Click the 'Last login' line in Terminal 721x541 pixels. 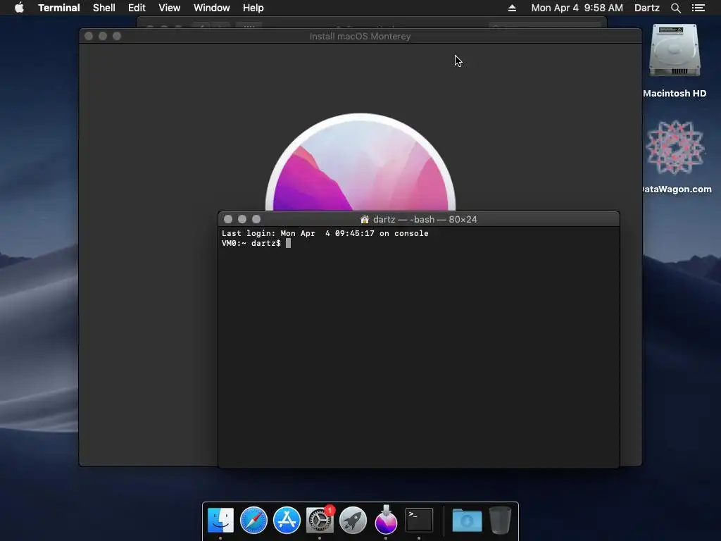[325, 233]
